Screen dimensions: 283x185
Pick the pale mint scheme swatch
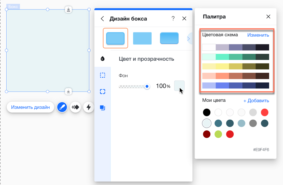(209, 57)
